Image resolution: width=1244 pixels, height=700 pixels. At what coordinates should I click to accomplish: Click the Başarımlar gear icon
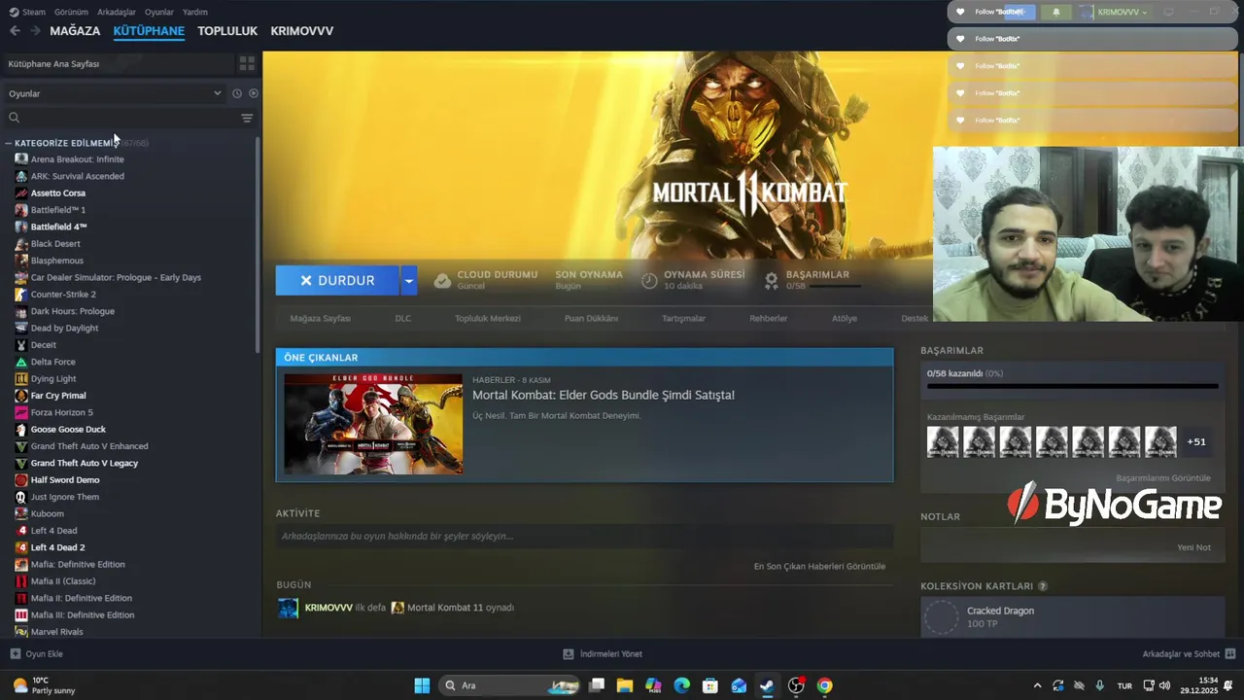(771, 280)
